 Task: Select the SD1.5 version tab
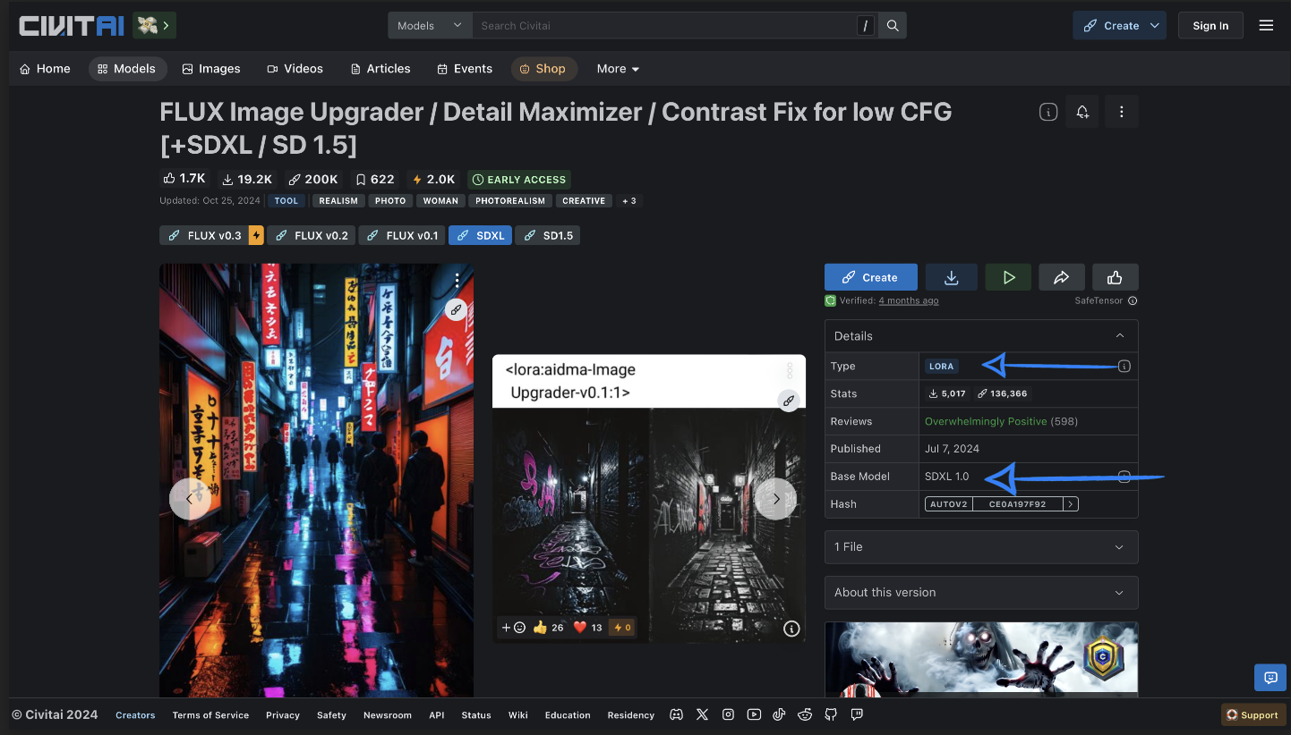pos(549,236)
